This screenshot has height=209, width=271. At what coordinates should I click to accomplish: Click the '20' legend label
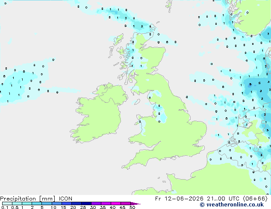[73, 207]
